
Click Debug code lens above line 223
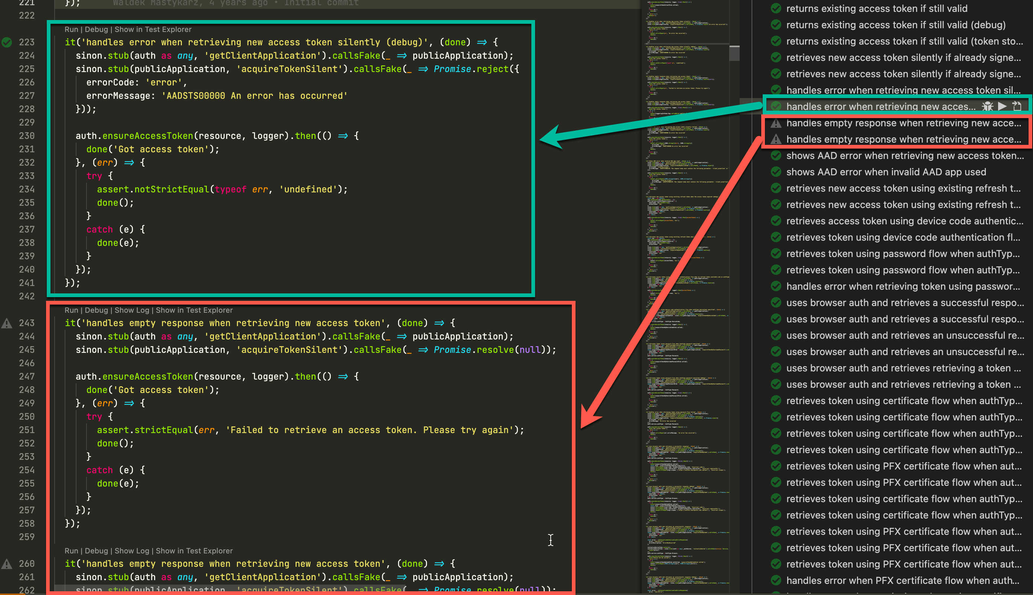pos(97,29)
